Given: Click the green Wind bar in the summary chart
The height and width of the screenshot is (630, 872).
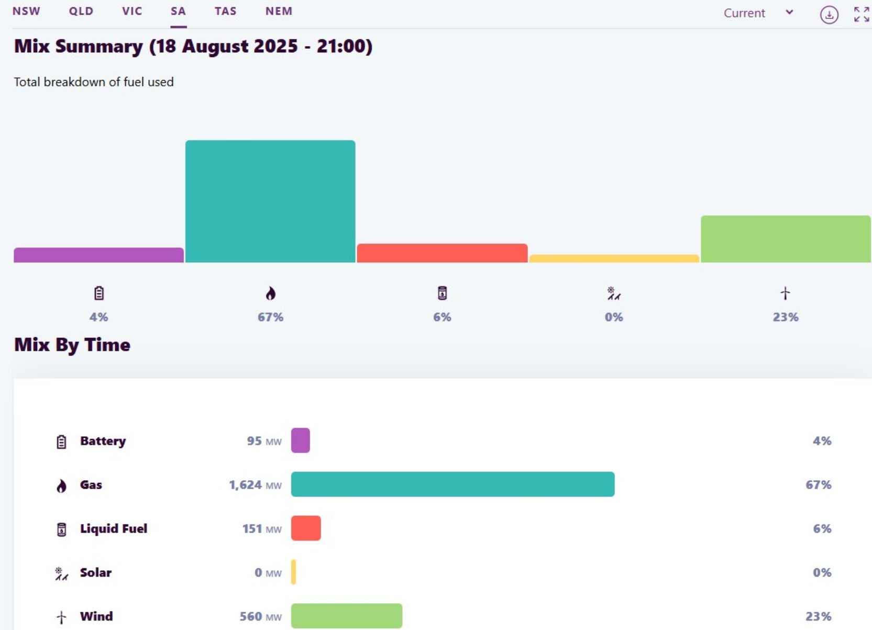Looking at the screenshot, I should point(786,239).
